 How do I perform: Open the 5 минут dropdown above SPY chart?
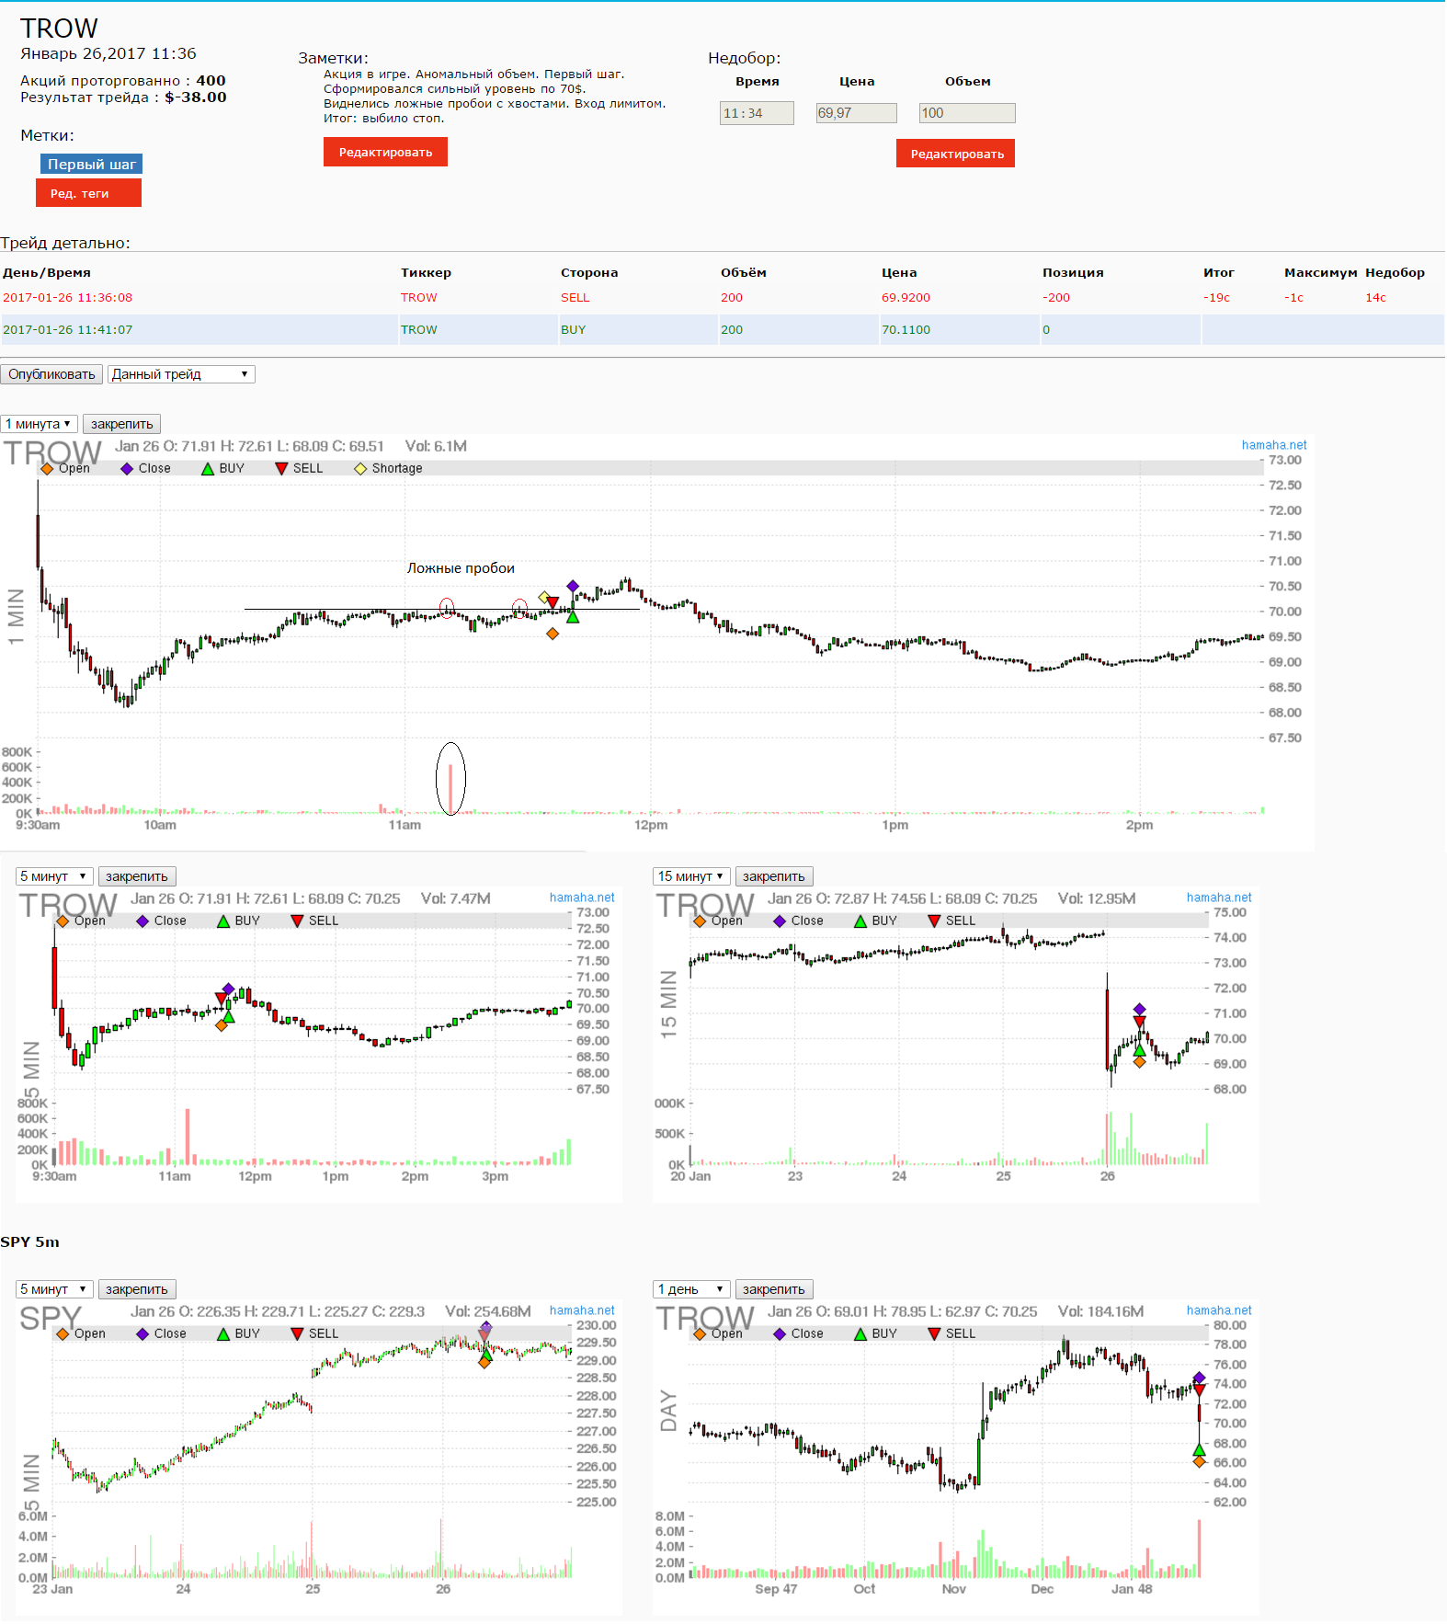click(x=54, y=1289)
